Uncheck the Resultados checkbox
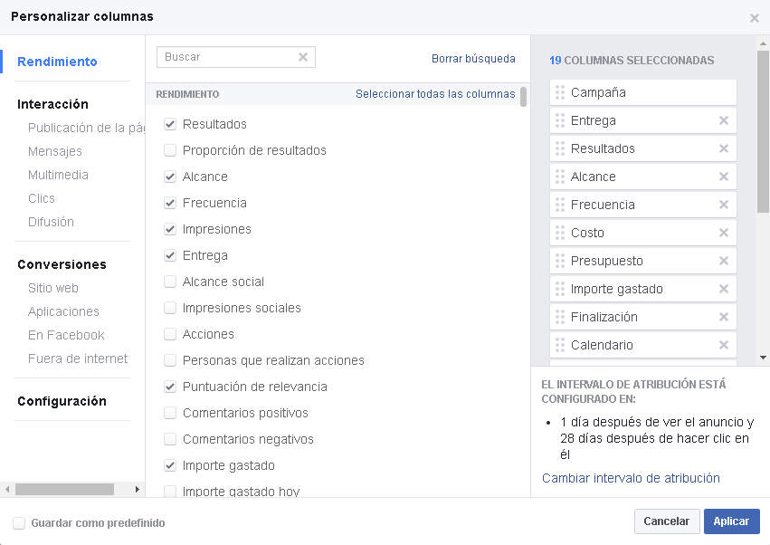This screenshot has width=770, height=545. click(170, 124)
